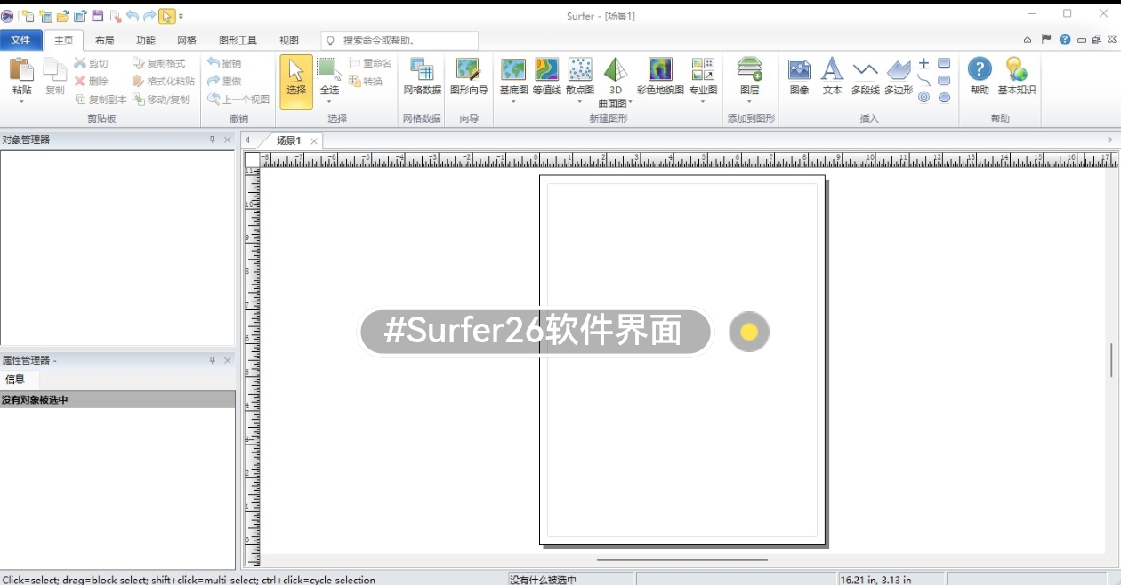The image size is (1121, 585).
Task: Switch to the Grids (网格) ribbon tab
Action: point(187,40)
